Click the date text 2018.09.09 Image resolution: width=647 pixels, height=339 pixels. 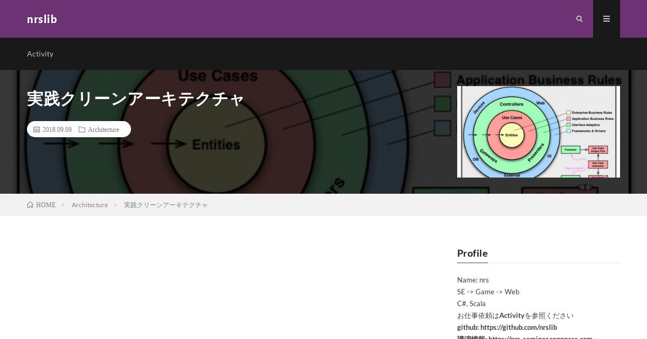coord(57,130)
